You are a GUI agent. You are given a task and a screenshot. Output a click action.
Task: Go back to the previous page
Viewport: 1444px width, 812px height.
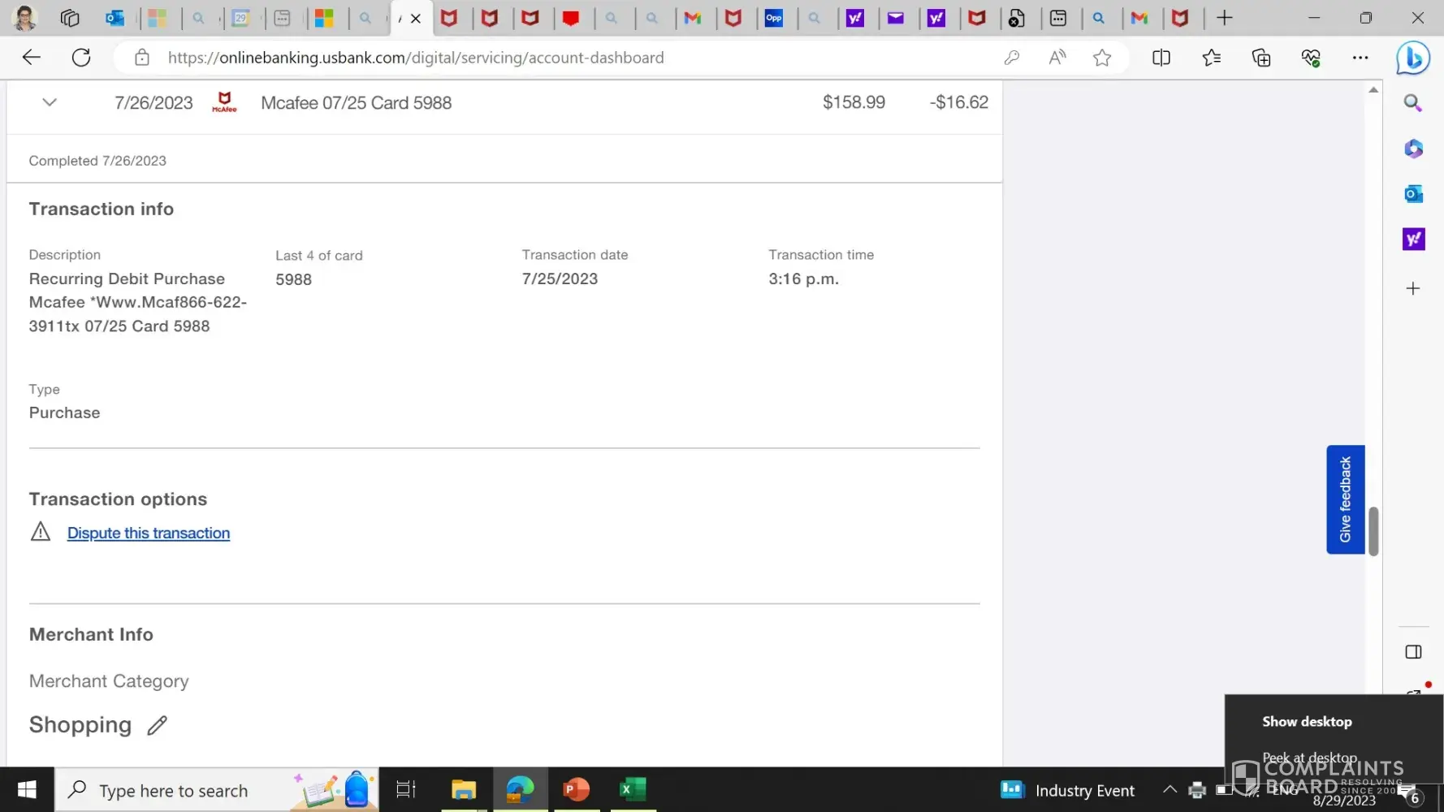pyautogui.click(x=32, y=58)
